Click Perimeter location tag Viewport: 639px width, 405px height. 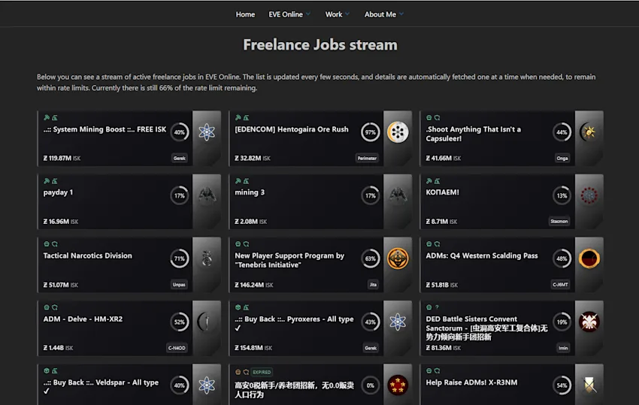367,158
